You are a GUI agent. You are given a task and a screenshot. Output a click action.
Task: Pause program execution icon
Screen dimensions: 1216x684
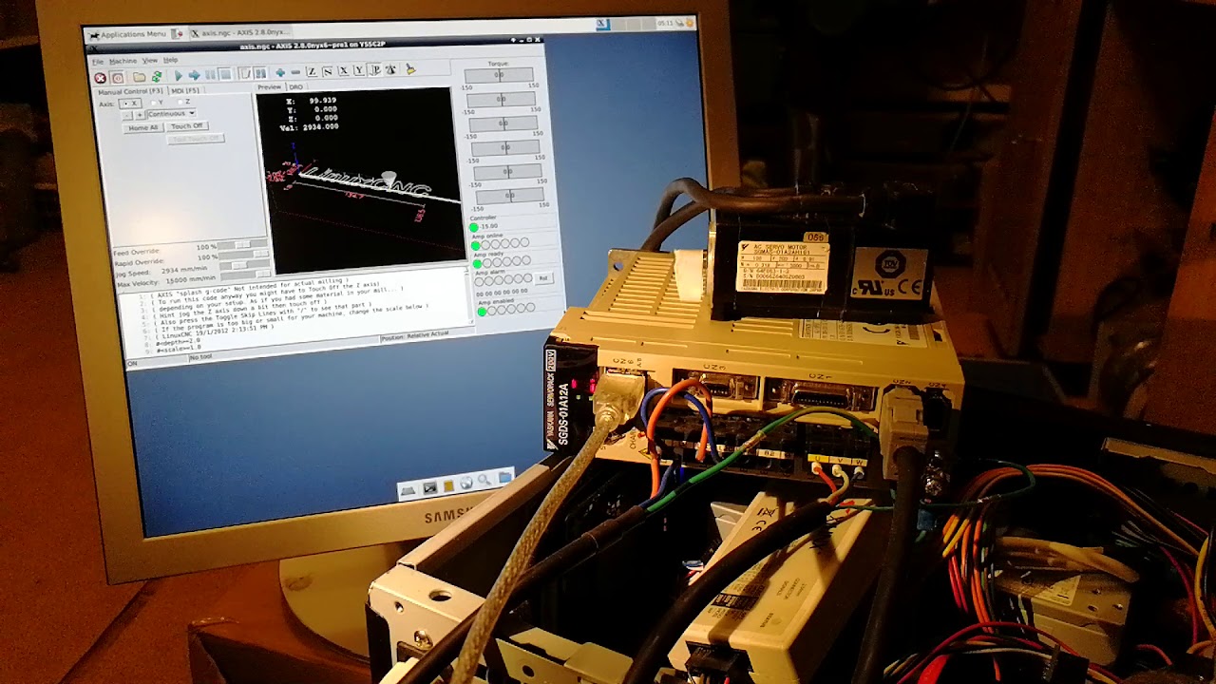coord(210,74)
